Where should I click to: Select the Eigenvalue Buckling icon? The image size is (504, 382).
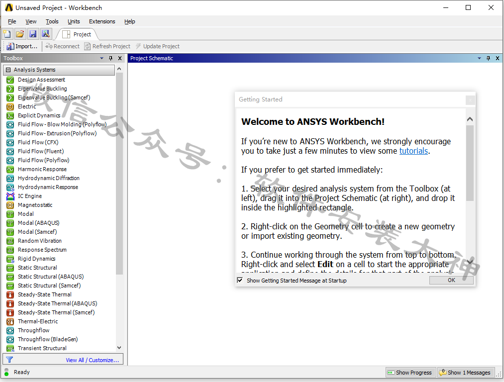coord(10,89)
